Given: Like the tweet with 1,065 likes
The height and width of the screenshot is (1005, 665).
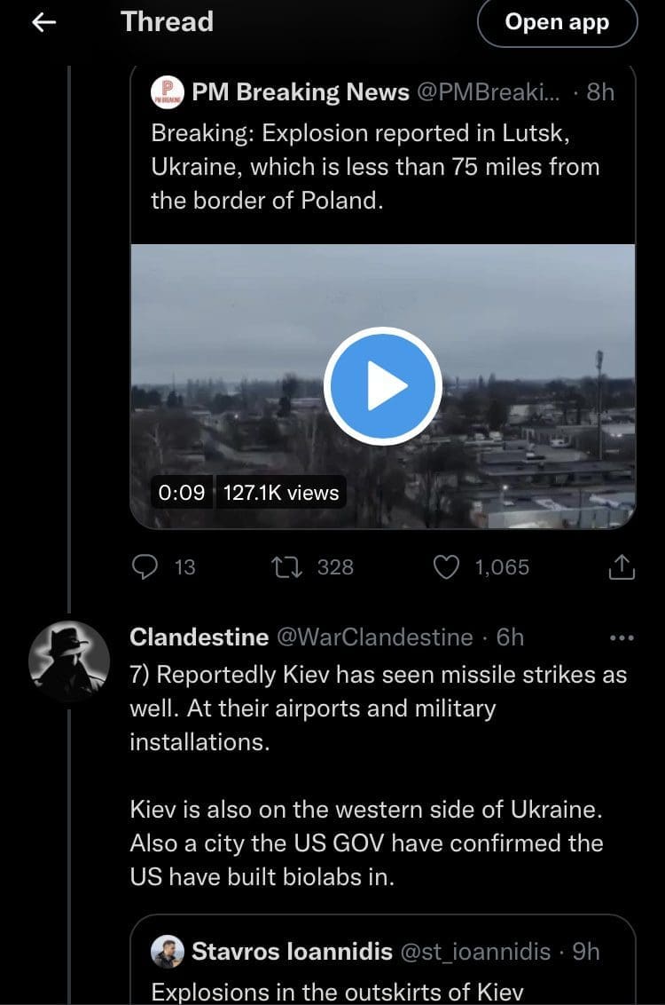Looking at the screenshot, I should 445,566.
